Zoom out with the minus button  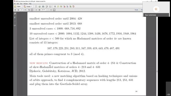pyautogui.click(x=36, y=10)
